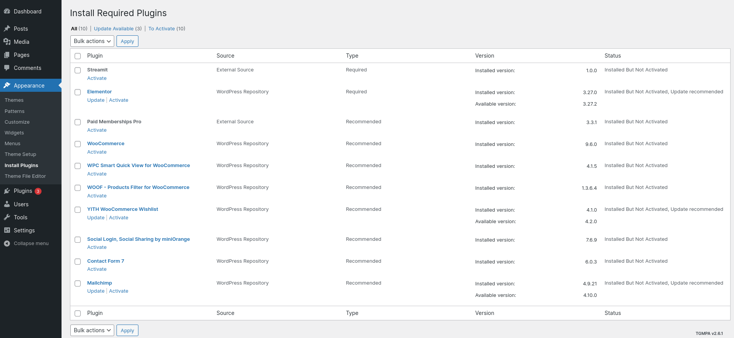Activate WPC Smart Quick View plugin
734x338 pixels.
tap(97, 174)
